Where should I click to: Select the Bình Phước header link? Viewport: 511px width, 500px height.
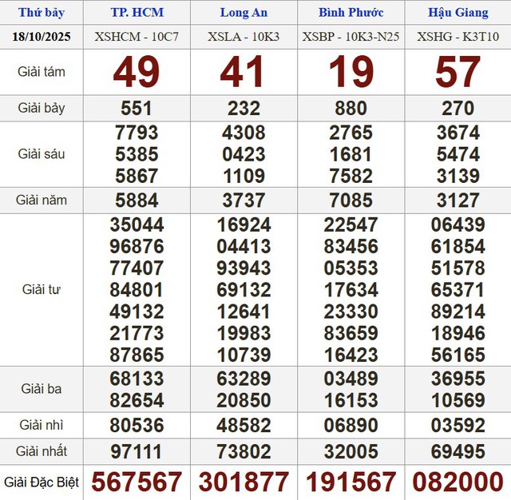(x=351, y=13)
